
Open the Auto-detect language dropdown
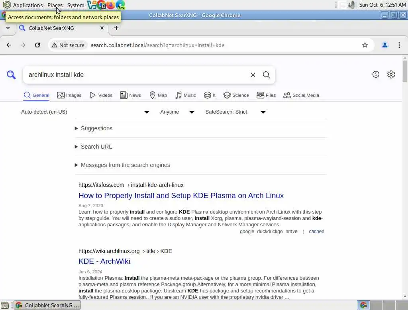click(85, 112)
